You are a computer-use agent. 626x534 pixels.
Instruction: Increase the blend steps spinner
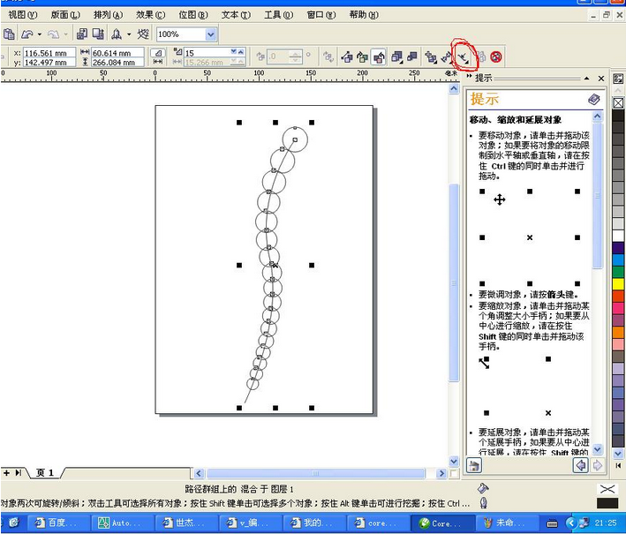(x=241, y=51)
